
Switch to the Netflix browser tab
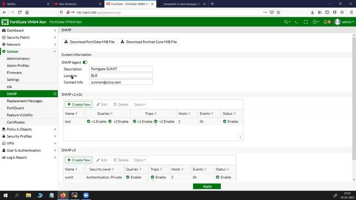tap(26, 4)
